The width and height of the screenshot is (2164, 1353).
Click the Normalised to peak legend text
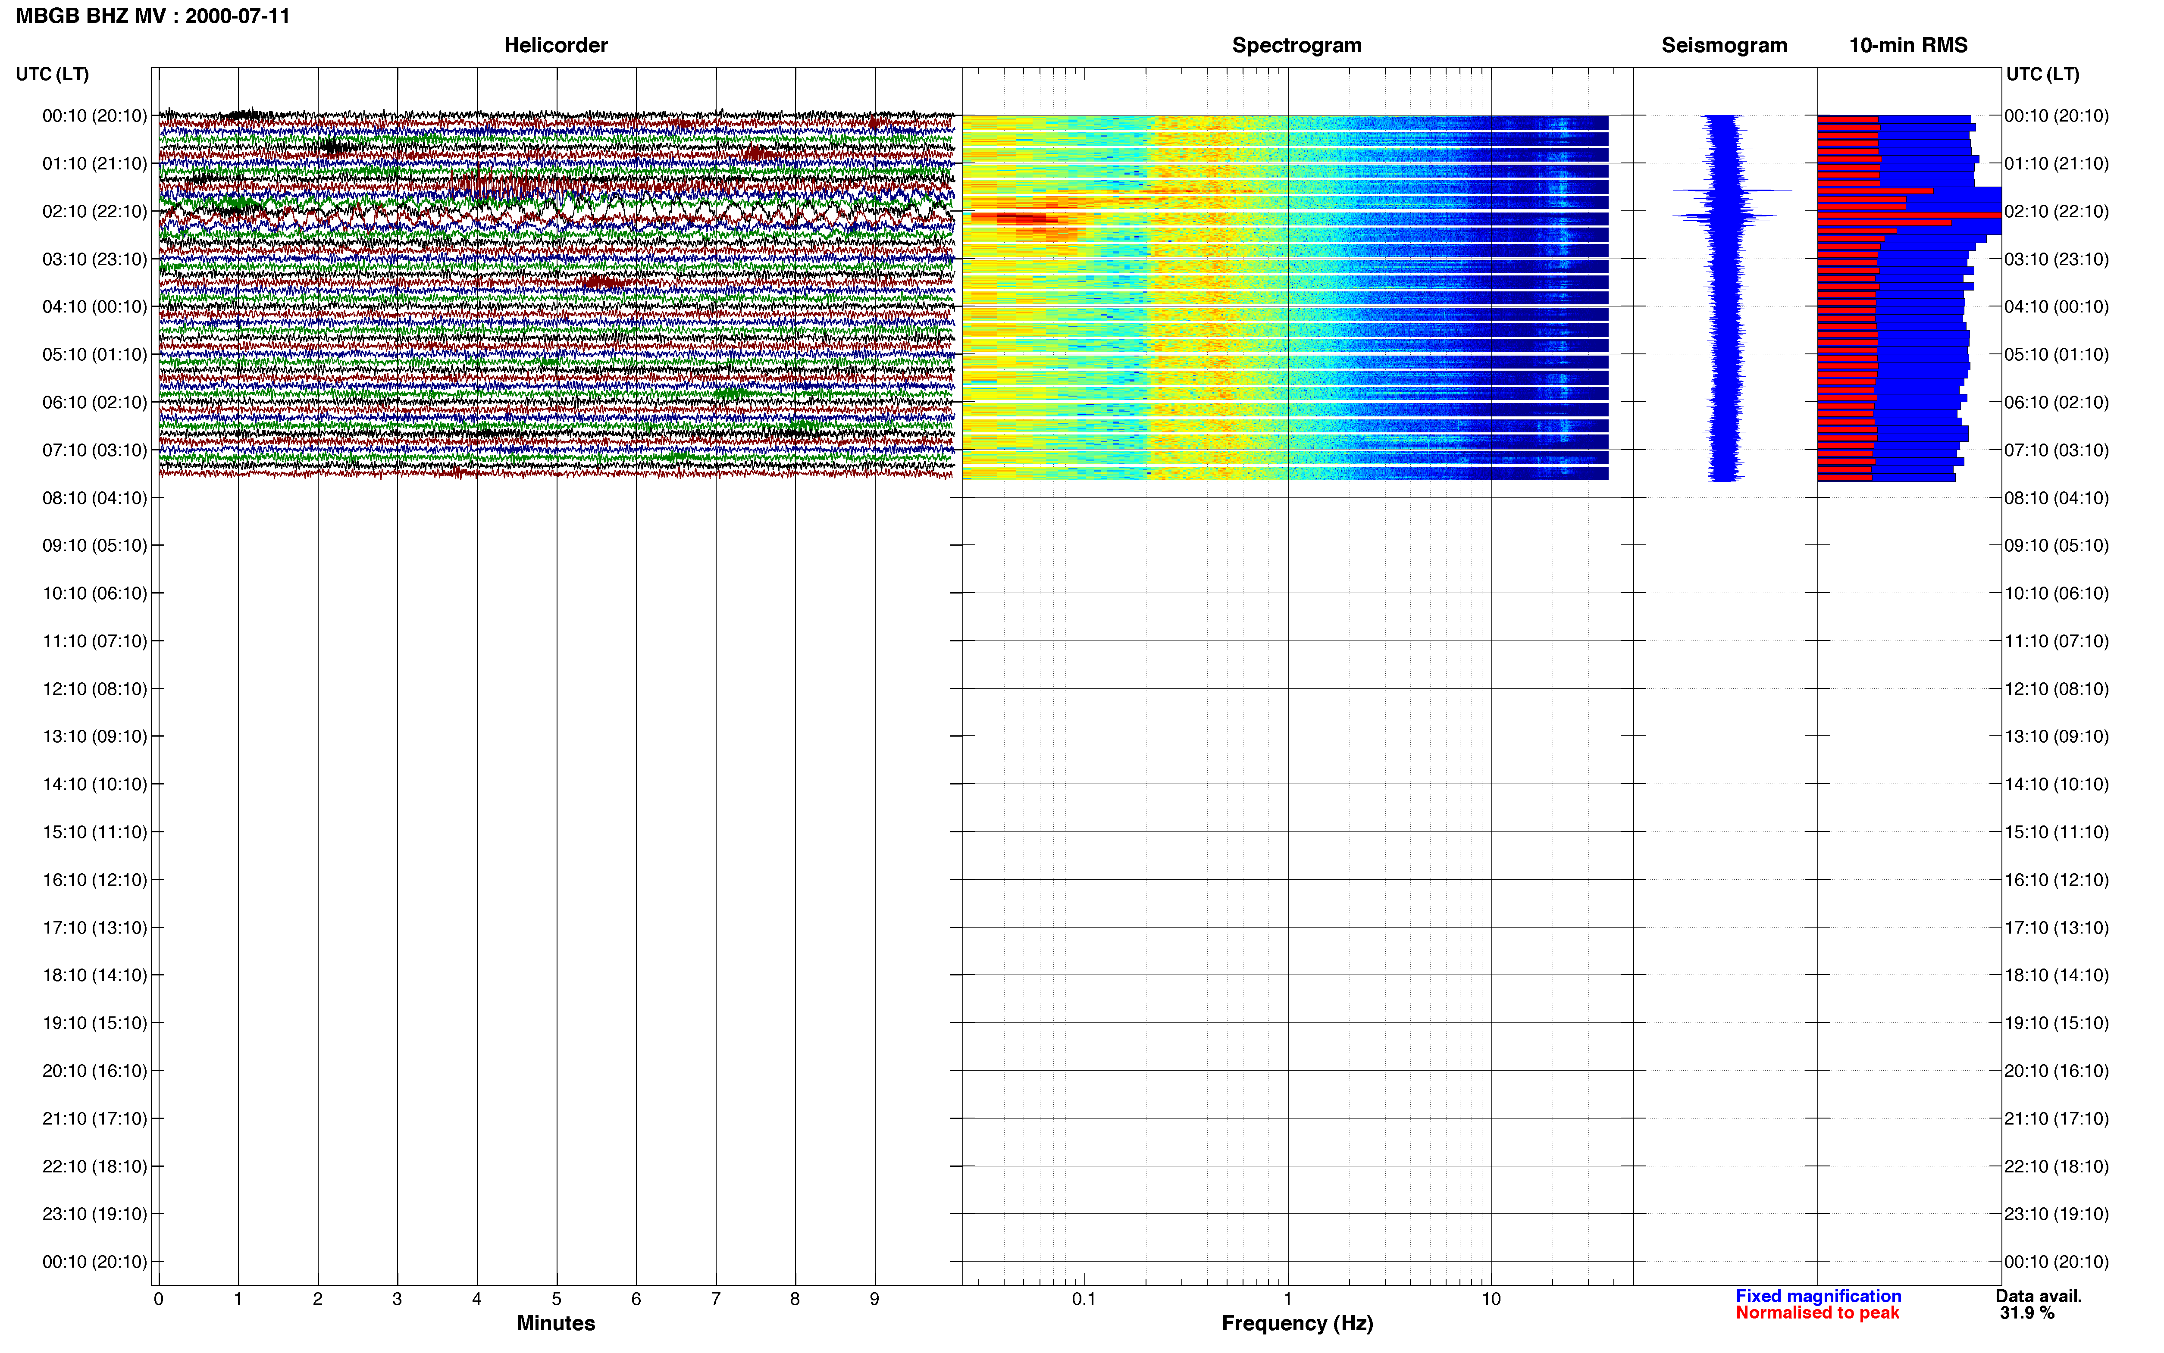point(1817,1313)
